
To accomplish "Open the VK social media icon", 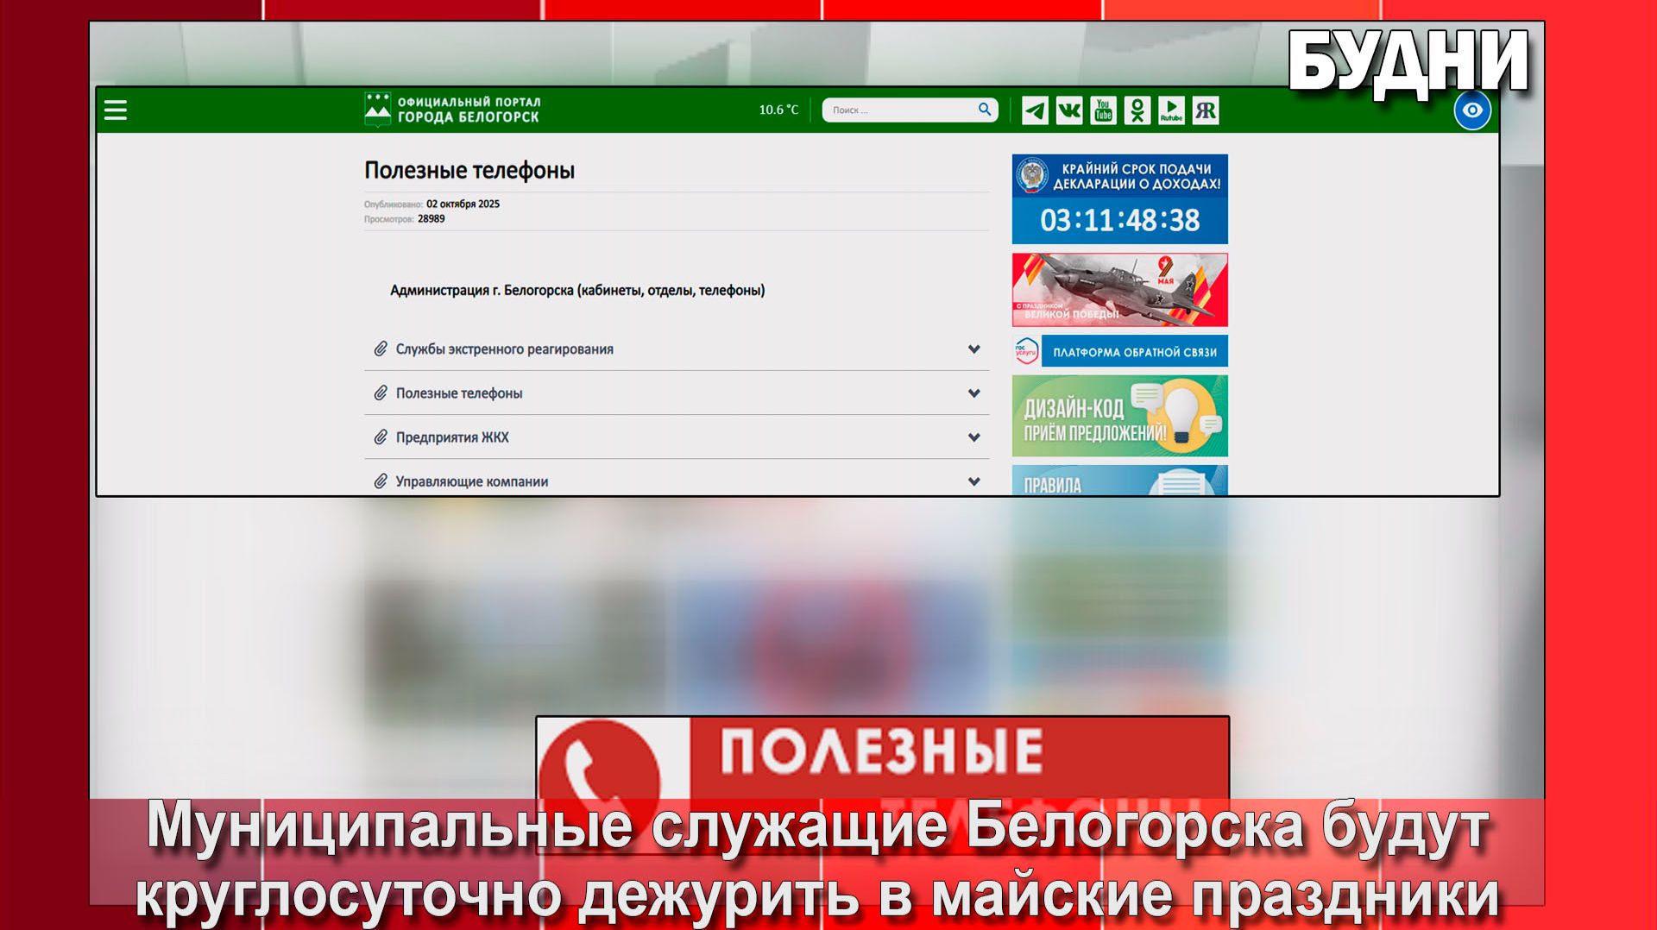I will point(1068,110).
